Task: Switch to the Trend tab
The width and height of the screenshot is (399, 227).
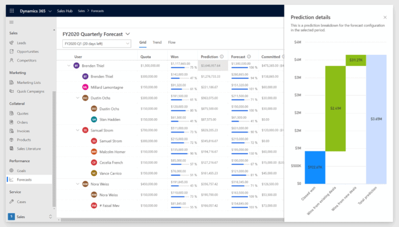Action: [x=157, y=42]
